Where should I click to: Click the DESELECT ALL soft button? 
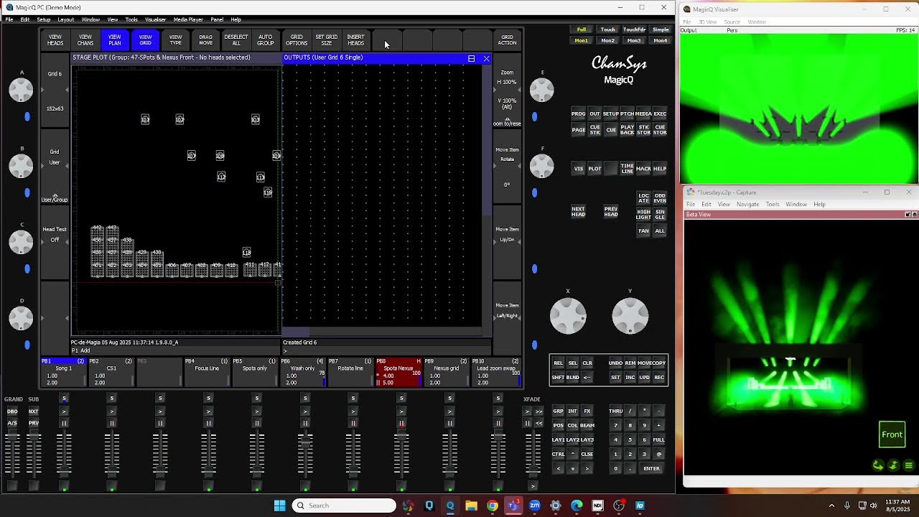(x=236, y=39)
